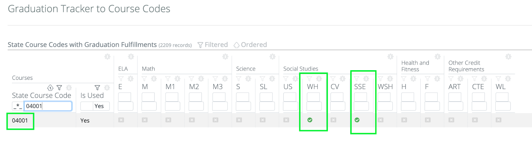This screenshot has height=144, width=532.
Task: Open the upper filter box under M1
Action: (x=172, y=97)
